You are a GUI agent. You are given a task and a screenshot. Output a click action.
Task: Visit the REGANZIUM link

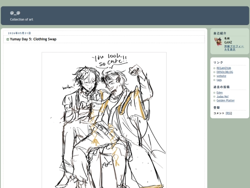coord(224,68)
